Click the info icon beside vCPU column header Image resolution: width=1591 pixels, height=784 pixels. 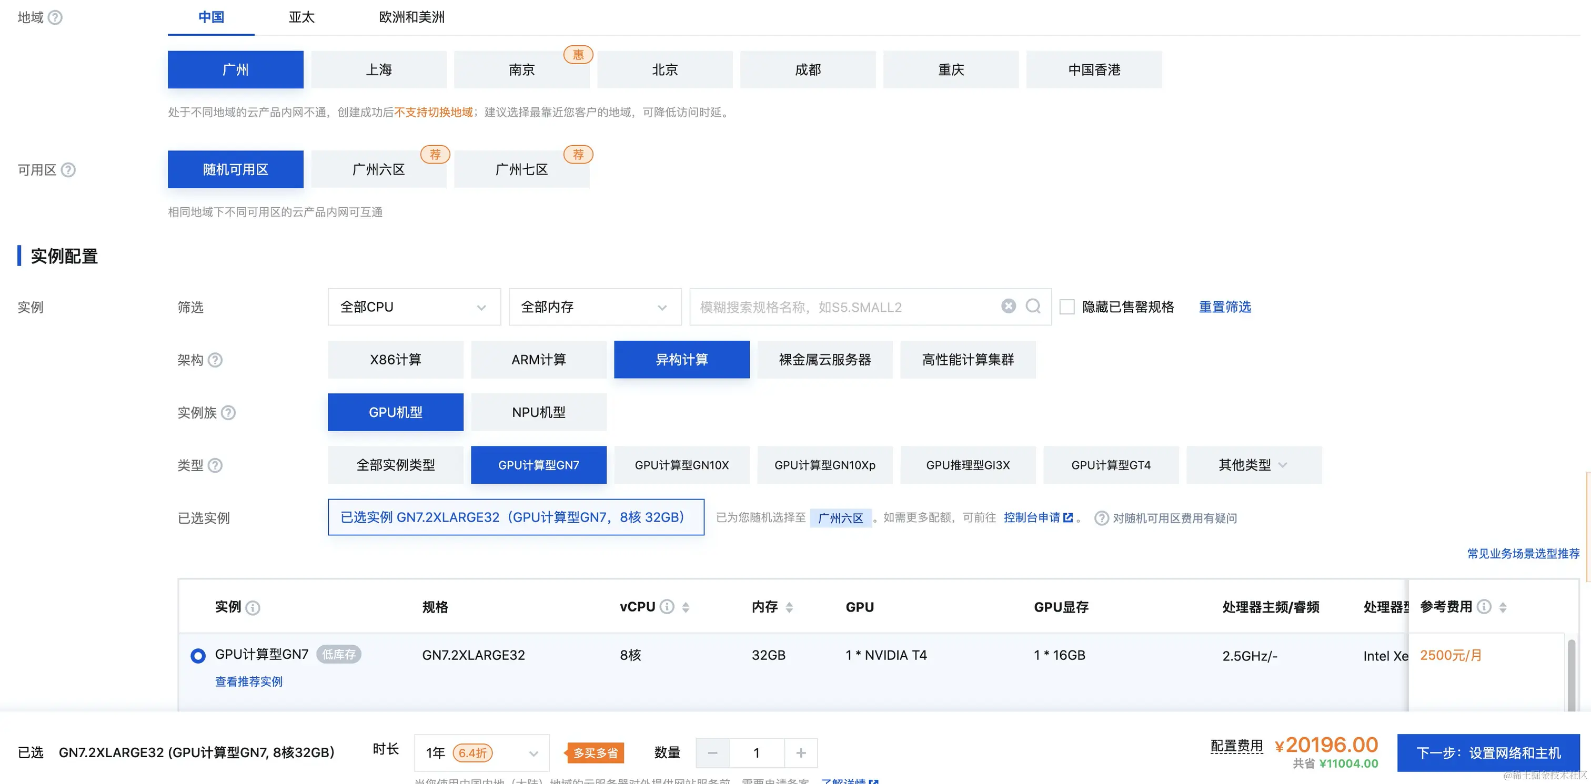click(667, 607)
